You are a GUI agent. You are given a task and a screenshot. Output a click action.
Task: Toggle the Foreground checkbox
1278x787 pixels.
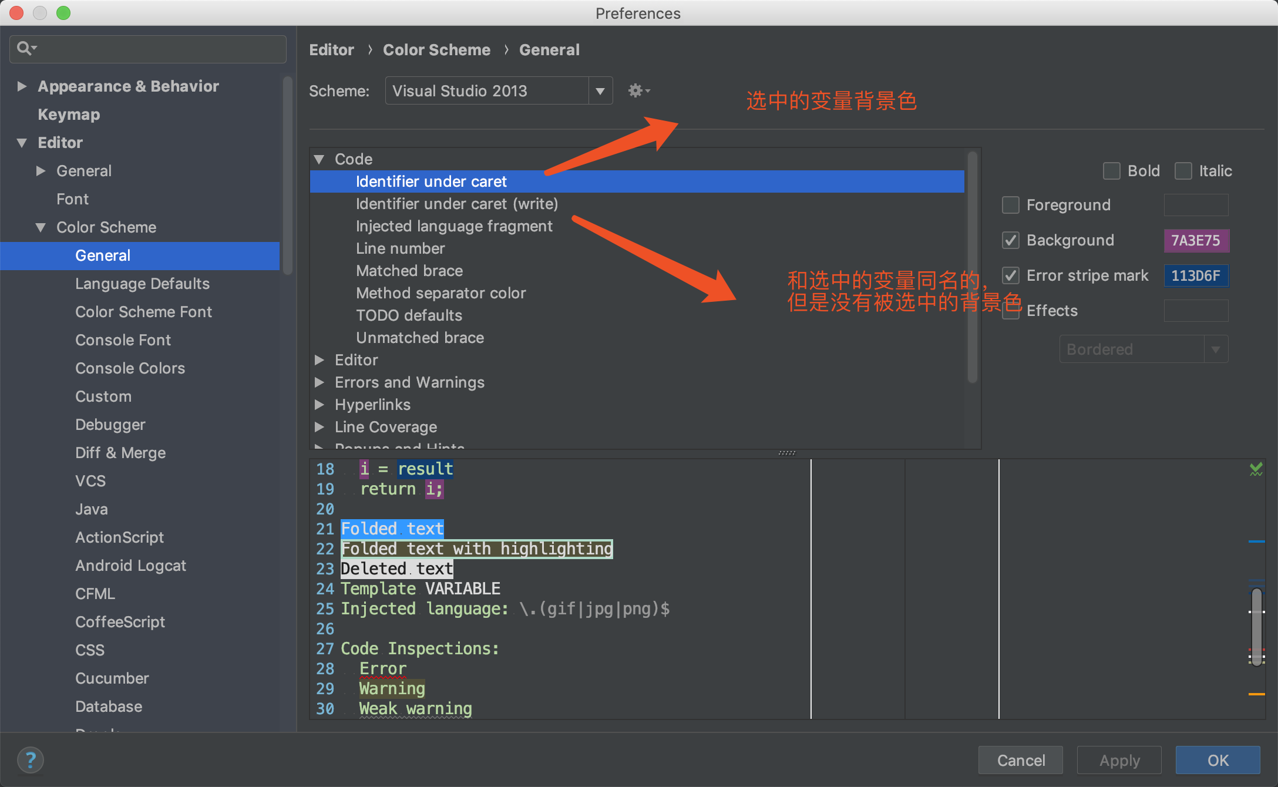(x=1010, y=205)
